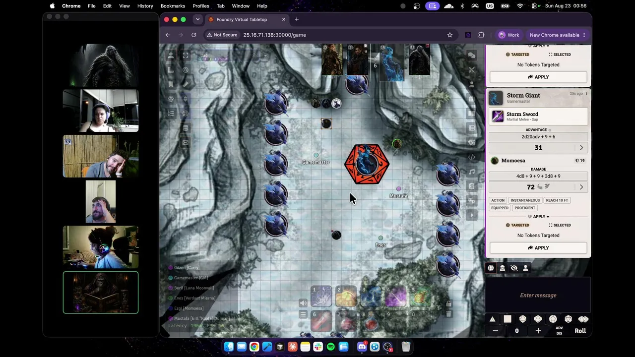
Task: Open the Storm Giant message options menu
Action: tap(586, 93)
